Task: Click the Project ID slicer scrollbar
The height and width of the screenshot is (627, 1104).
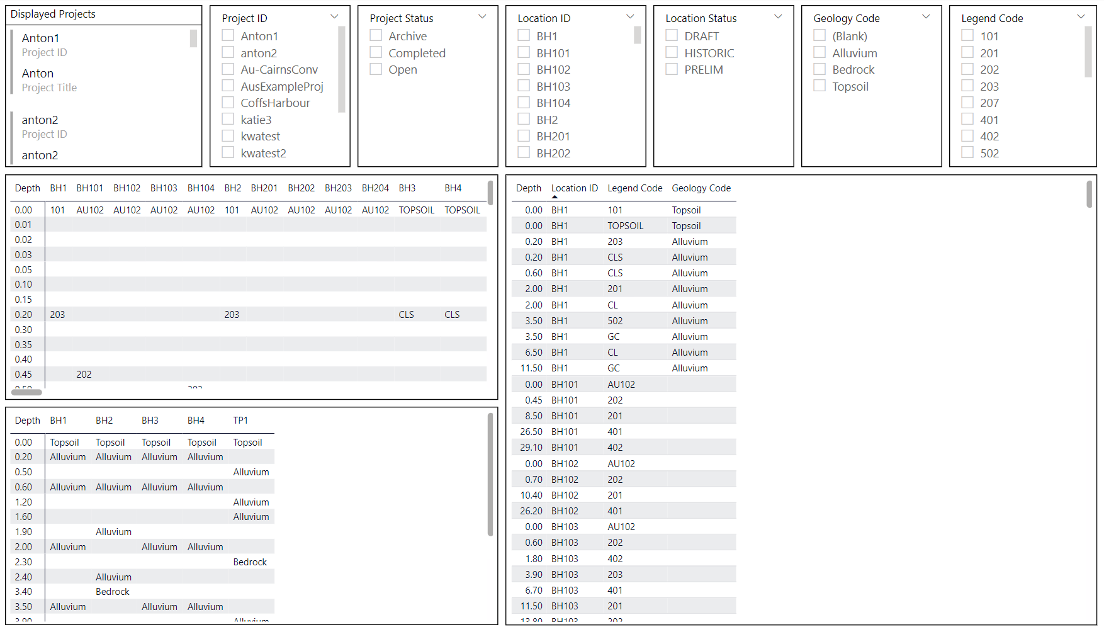Action: coord(342,69)
